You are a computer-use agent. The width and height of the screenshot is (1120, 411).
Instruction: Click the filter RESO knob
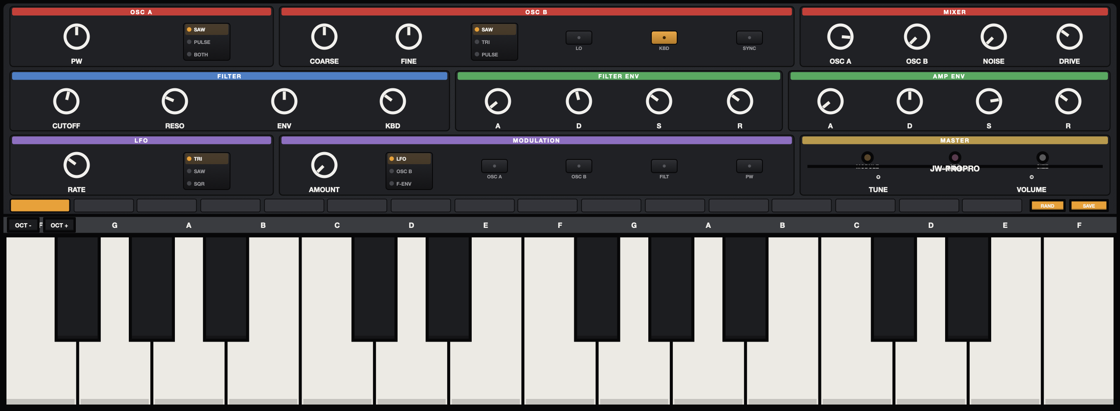[x=175, y=101]
